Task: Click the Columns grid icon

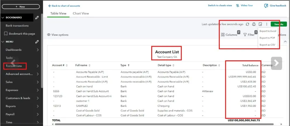Action: pyautogui.click(x=223, y=35)
